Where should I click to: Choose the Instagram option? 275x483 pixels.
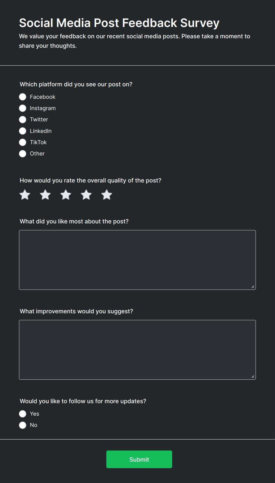[22, 108]
